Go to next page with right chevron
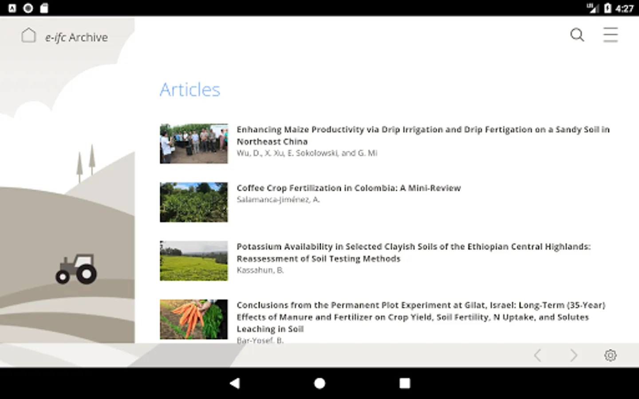The height and width of the screenshot is (399, 639). point(574,355)
